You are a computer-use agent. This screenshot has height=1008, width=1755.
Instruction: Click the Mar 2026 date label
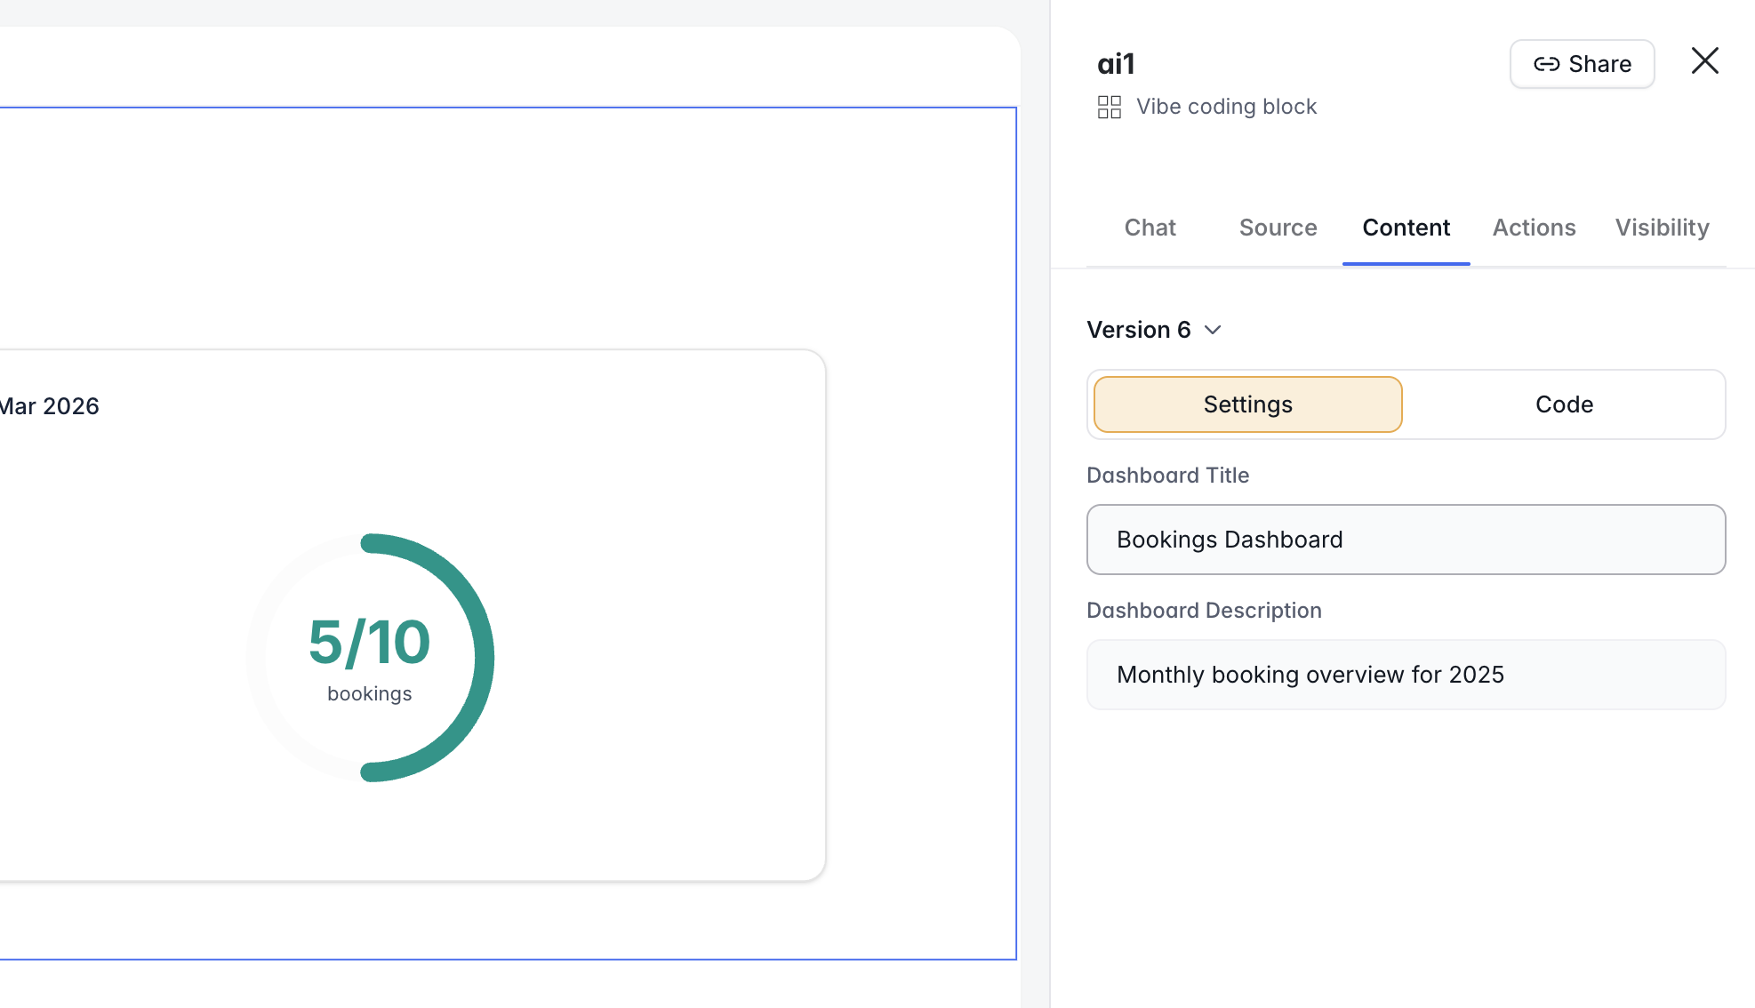click(50, 406)
